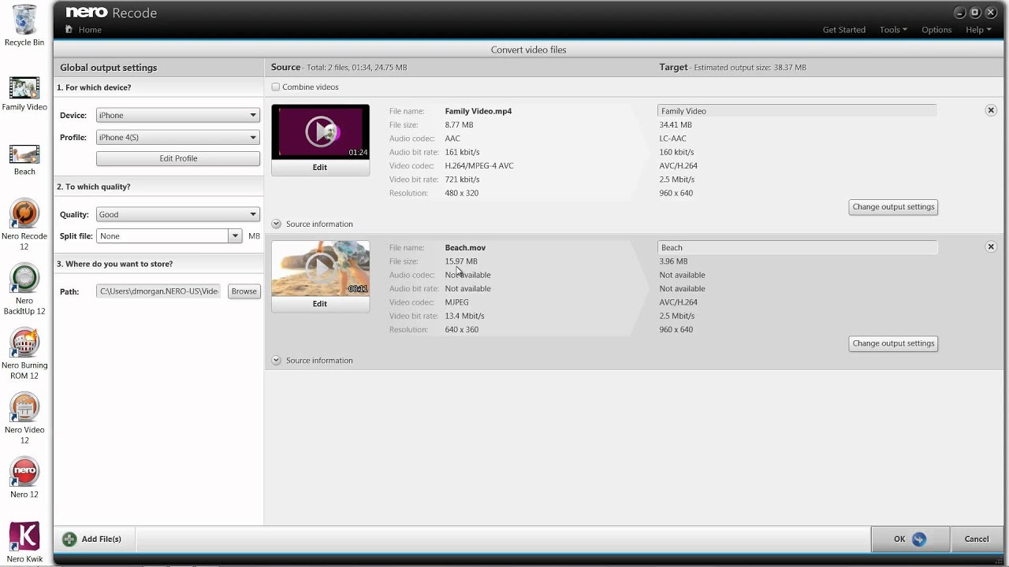The image size is (1009, 567).
Task: Expand Source information under Family Video
Action: click(277, 224)
